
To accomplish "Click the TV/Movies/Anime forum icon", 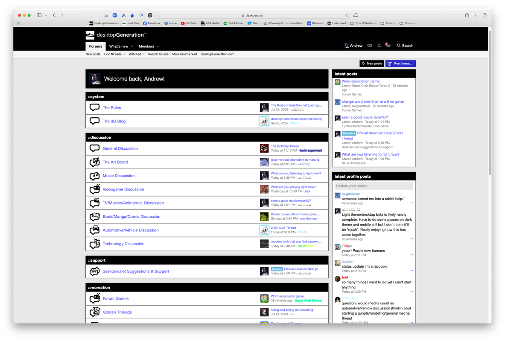I will coord(94,203).
